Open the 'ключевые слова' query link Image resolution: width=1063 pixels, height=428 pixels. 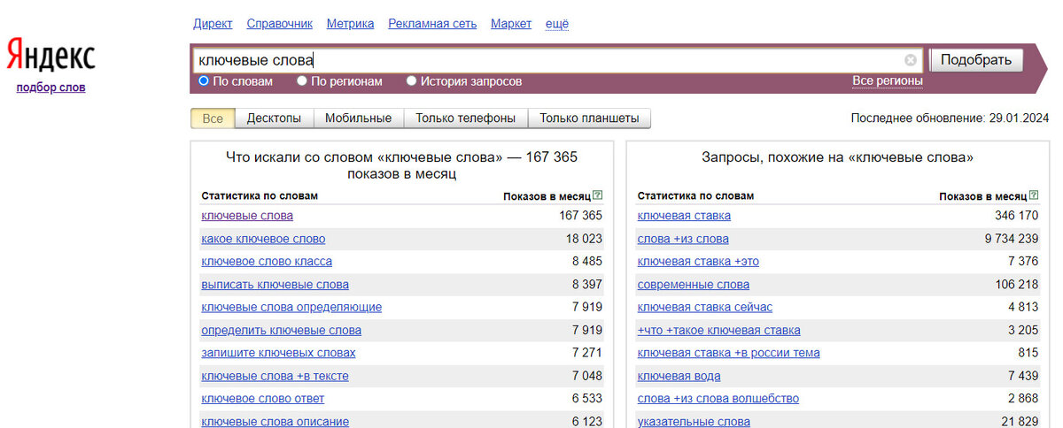point(247,216)
